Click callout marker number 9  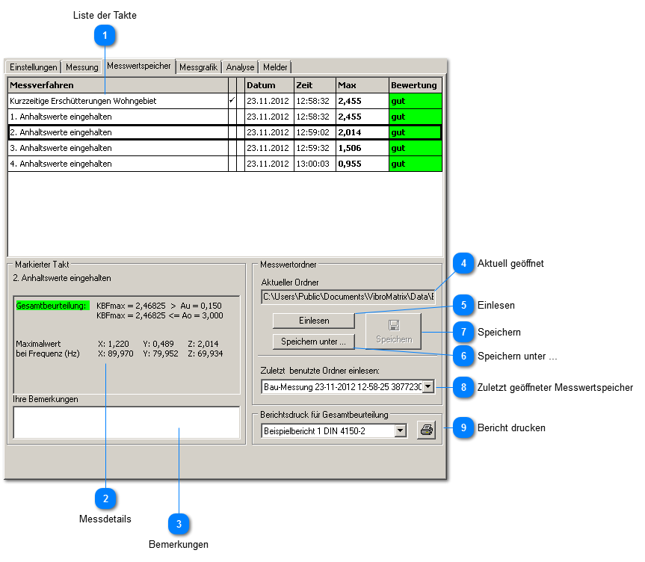pos(464,428)
